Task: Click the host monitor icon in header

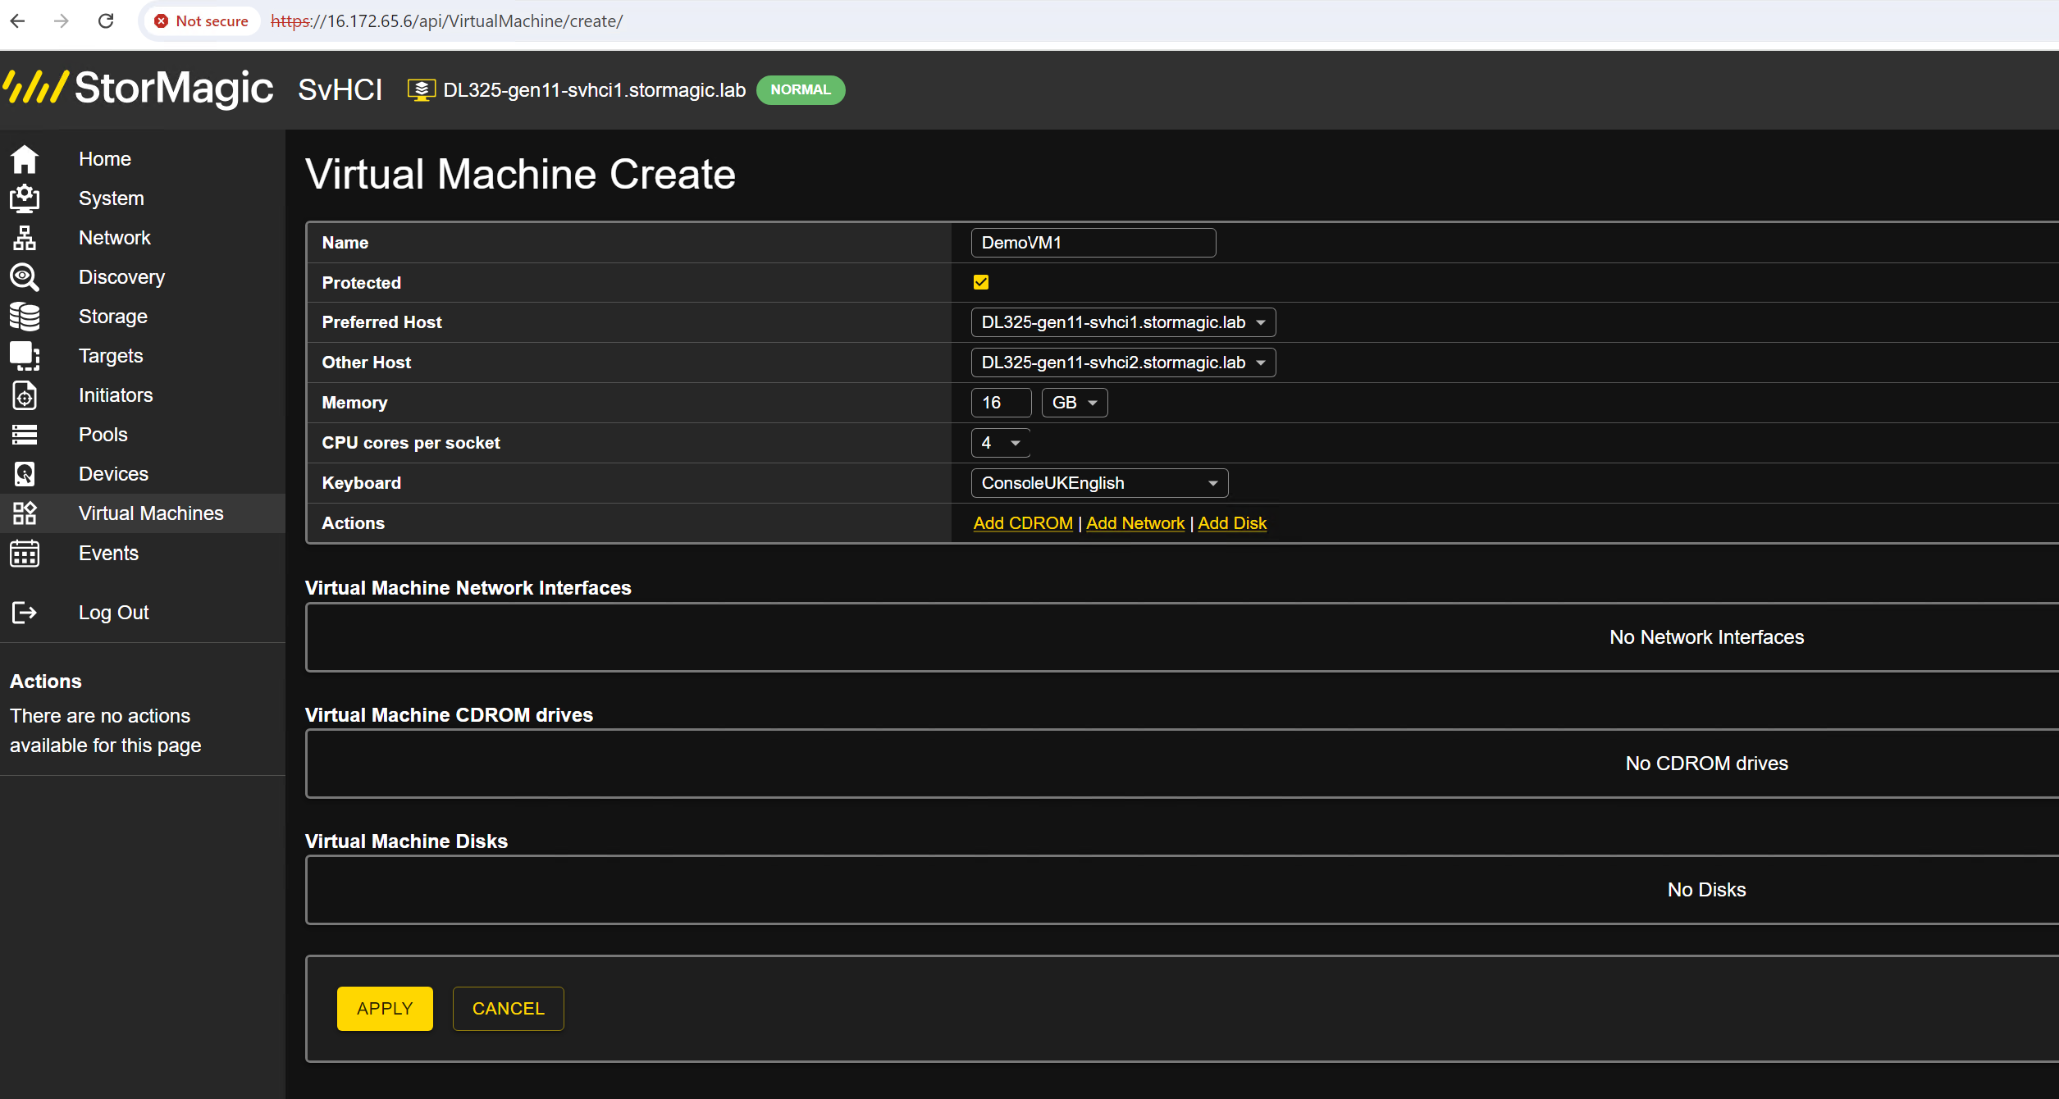Action: 422,90
